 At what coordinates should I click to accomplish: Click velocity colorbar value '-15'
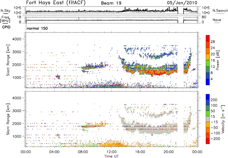coord(214,122)
